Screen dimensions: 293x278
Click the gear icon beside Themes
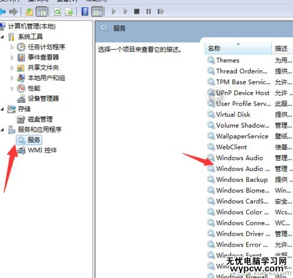(x=211, y=60)
